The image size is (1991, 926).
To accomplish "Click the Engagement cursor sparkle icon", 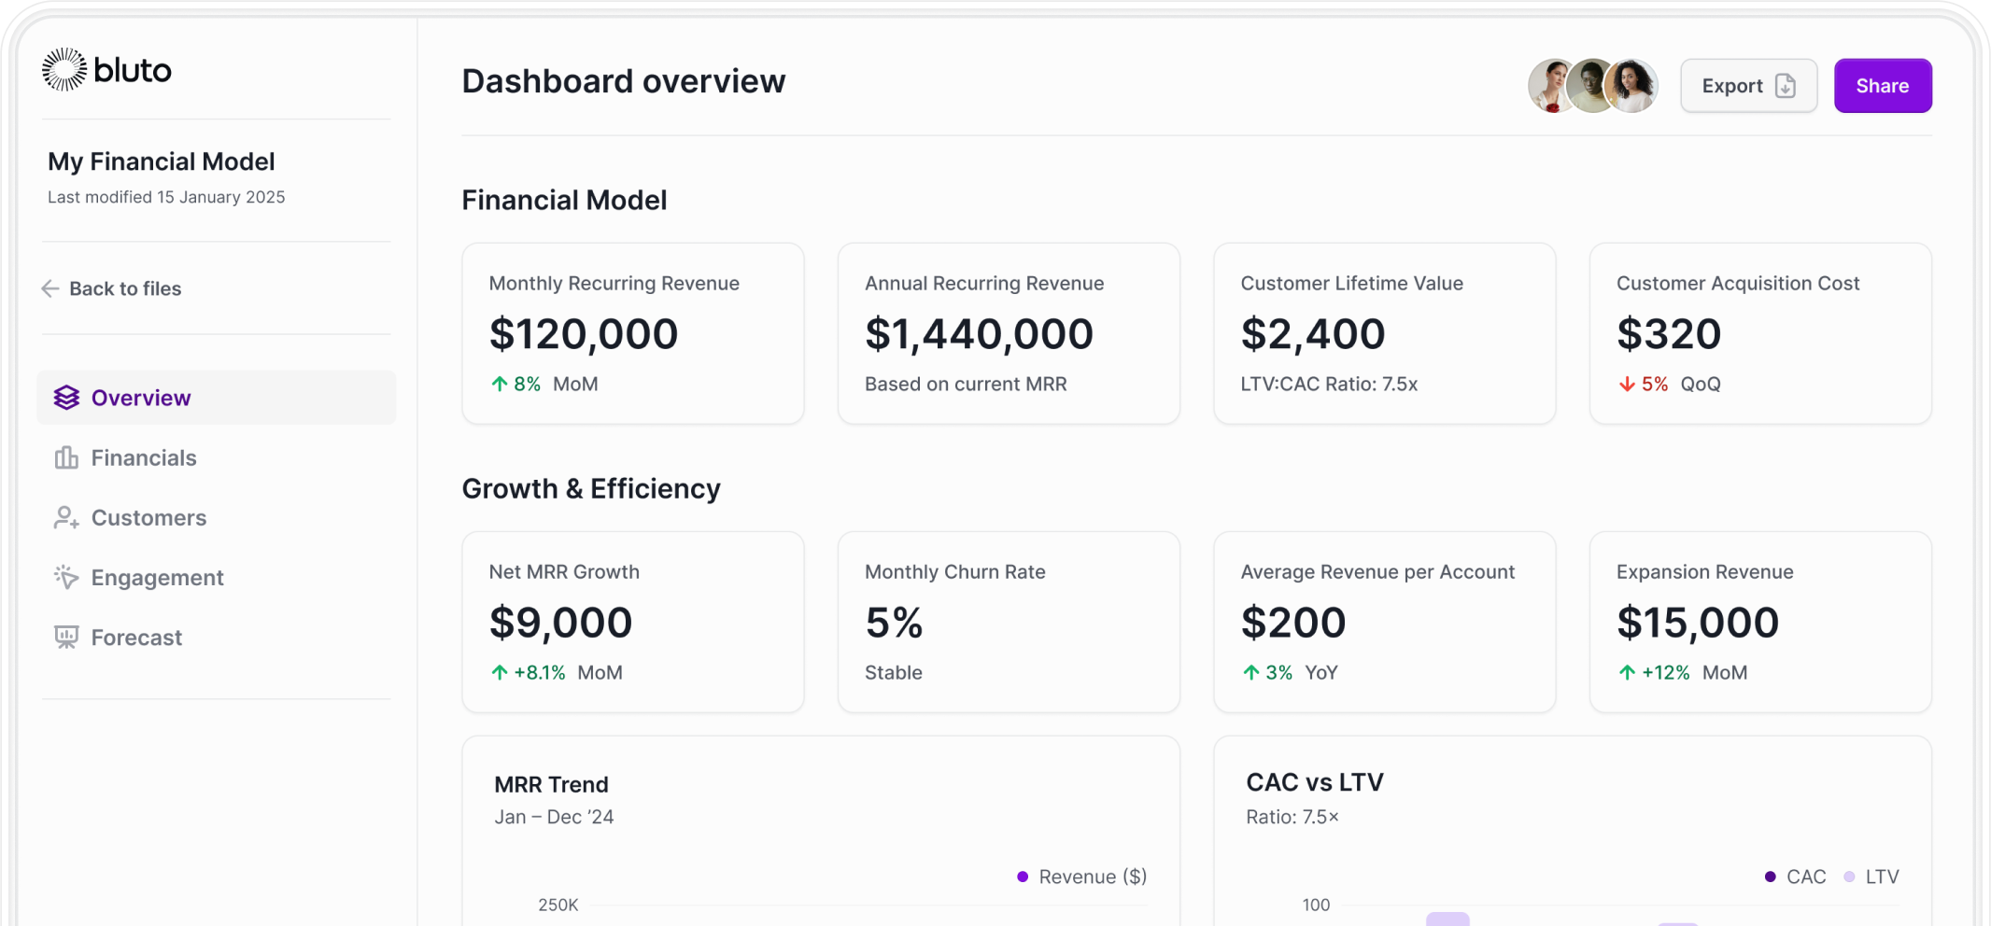I will coord(66,578).
